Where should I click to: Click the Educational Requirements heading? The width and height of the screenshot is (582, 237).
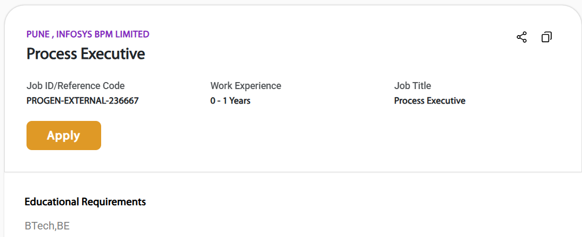pos(85,202)
